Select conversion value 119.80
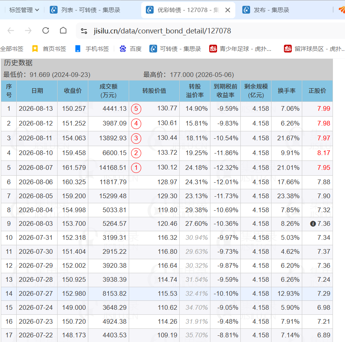Image resolution: width=345 pixels, height=342 pixels. tap(167, 210)
